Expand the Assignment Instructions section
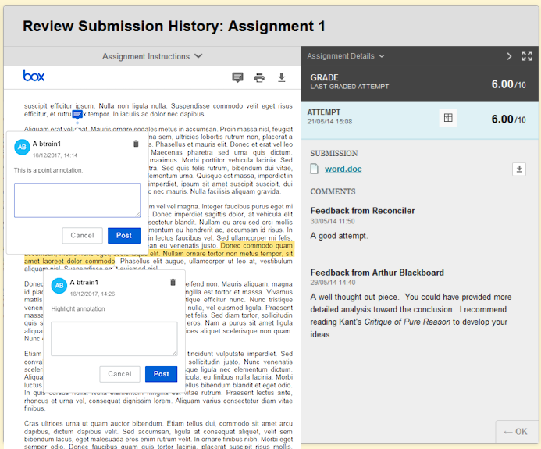541x449 pixels. click(x=152, y=56)
